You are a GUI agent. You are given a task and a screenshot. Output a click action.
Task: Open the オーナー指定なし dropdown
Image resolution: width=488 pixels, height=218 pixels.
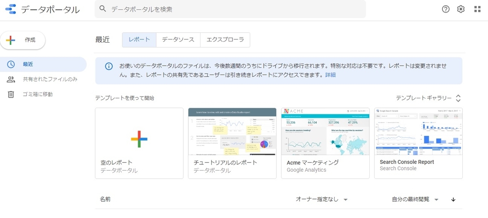(x=322, y=199)
